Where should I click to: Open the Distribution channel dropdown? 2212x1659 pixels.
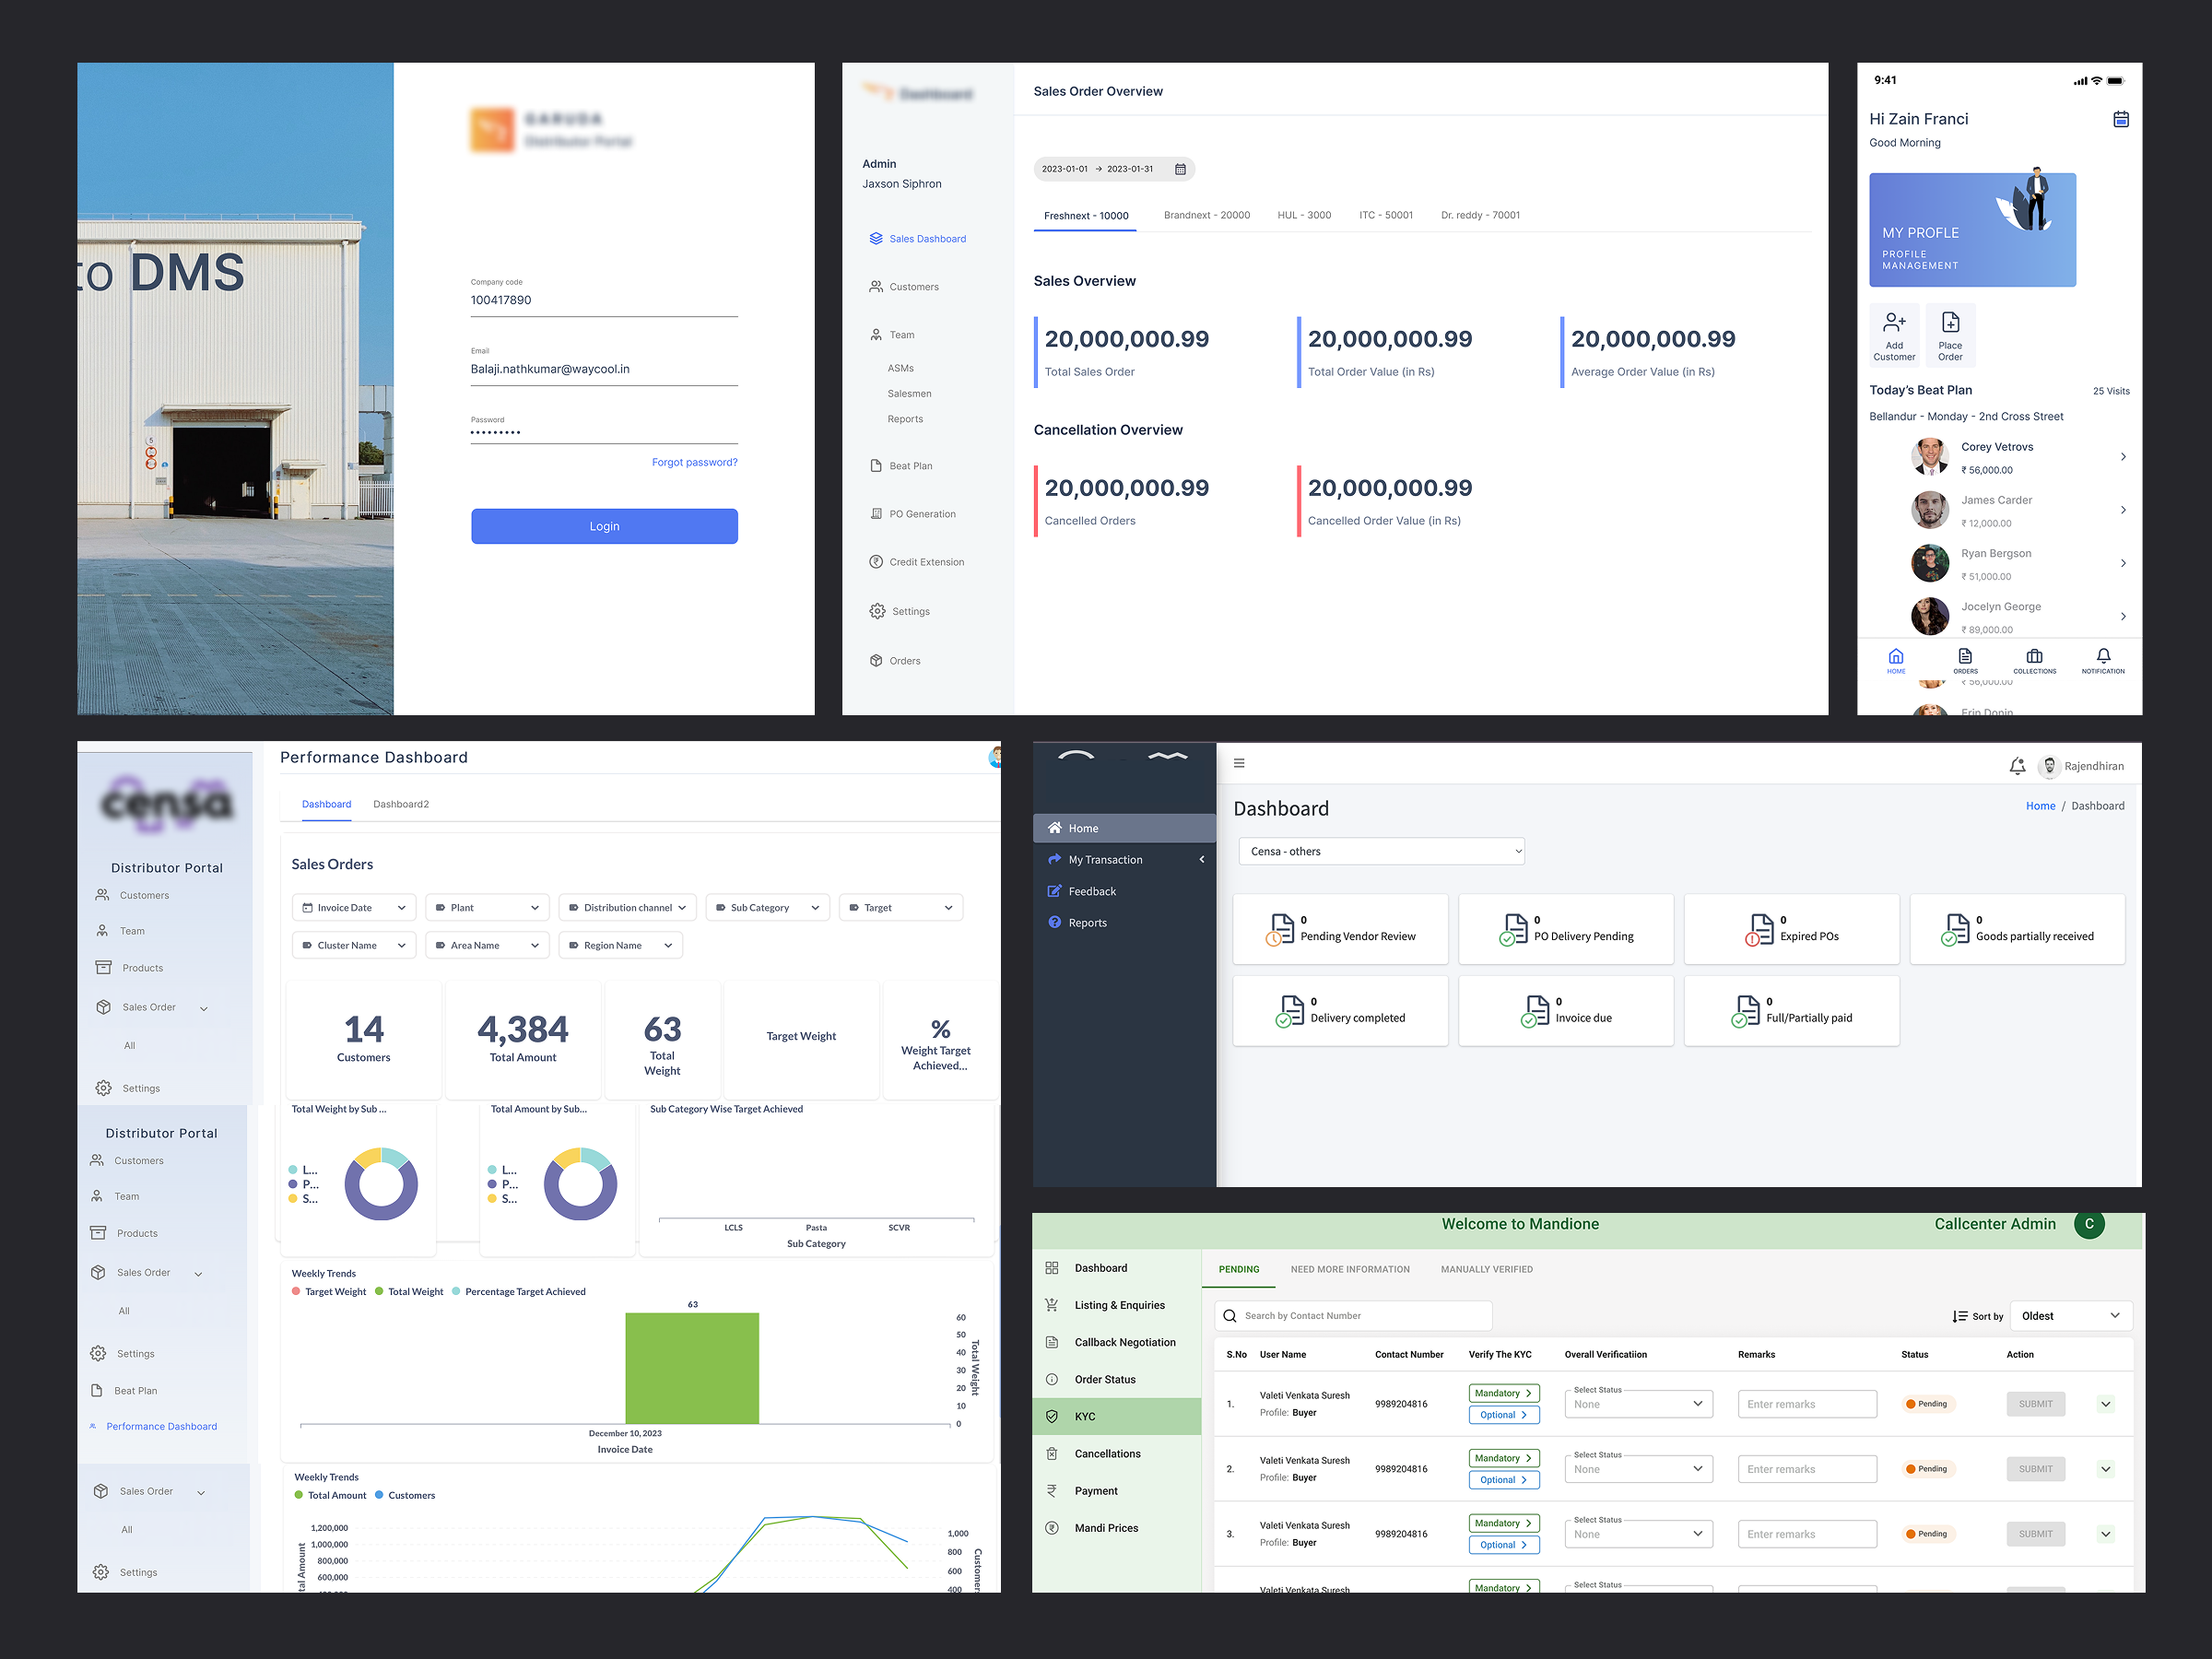click(x=627, y=908)
